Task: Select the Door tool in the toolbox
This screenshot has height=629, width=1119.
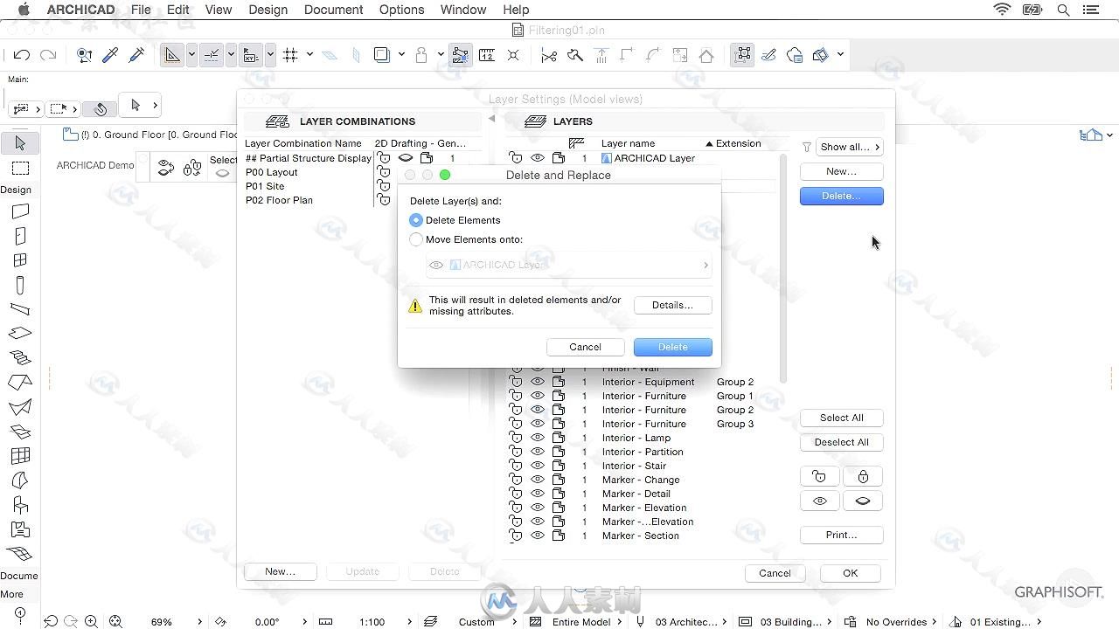Action: [21, 236]
